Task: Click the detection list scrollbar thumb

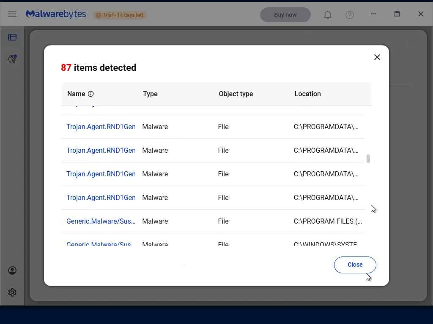Action: [x=368, y=159]
